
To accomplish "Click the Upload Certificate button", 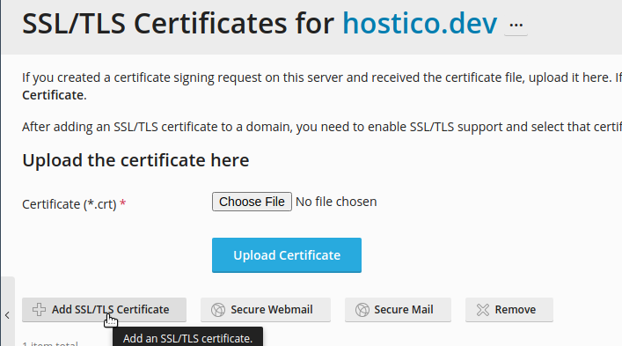I will coord(287,255).
